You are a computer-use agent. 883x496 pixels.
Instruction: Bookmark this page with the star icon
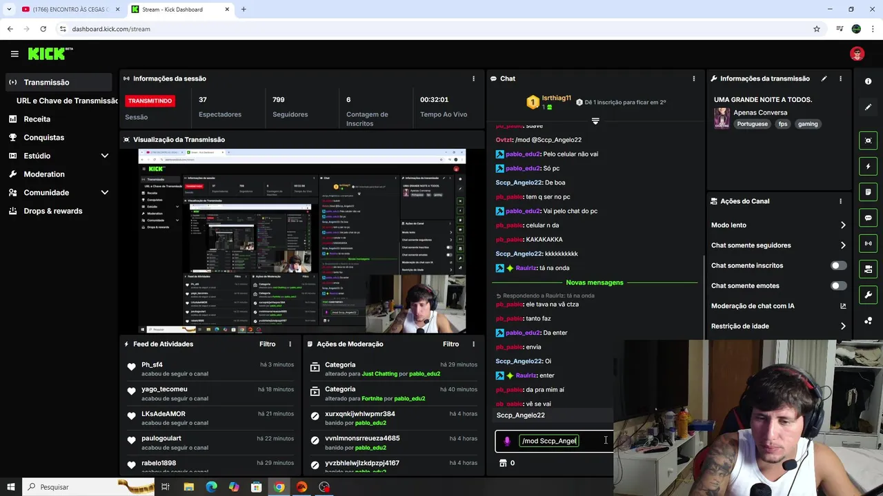(x=817, y=29)
